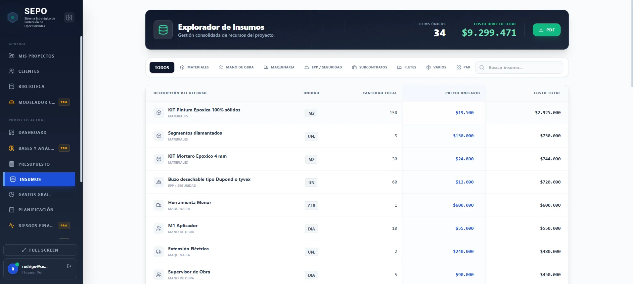This screenshot has height=284, width=633.
Task: Click the sidebar vertical scrollbar
Action: pyautogui.click(x=81, y=109)
